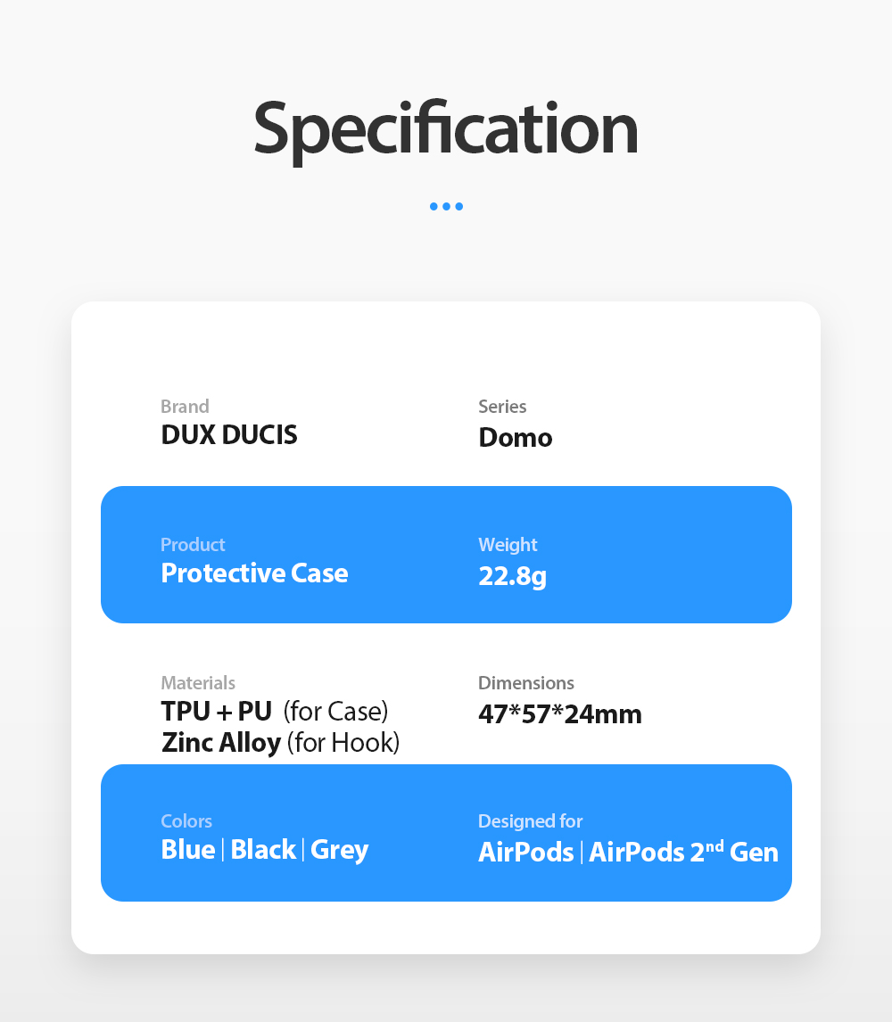Click the Designed for label
892x1022 pixels.
[530, 821]
